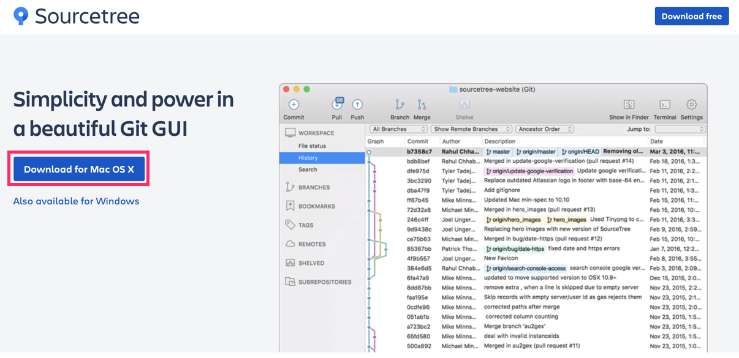739x358 pixels.
Task: Click the REMOTES section label
Action: (312, 244)
